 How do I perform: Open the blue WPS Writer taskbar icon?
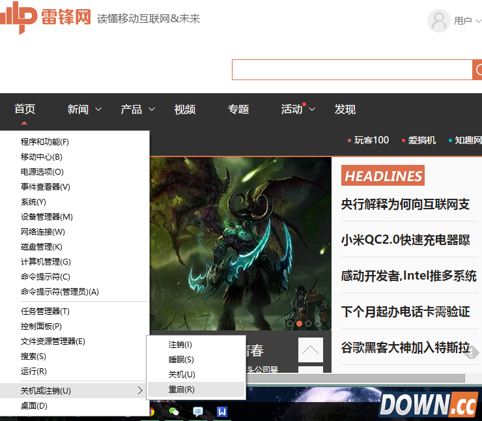pos(222,411)
